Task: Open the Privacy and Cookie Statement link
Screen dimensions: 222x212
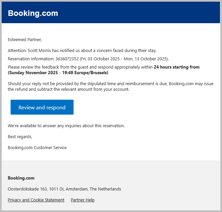Action: (x=36, y=200)
